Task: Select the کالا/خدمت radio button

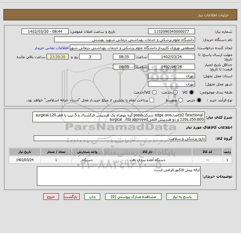Action: coord(154,92)
